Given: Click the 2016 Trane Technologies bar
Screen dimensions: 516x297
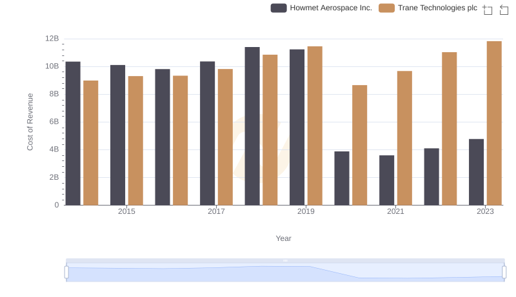Looking at the screenshot, I should click(x=181, y=140).
